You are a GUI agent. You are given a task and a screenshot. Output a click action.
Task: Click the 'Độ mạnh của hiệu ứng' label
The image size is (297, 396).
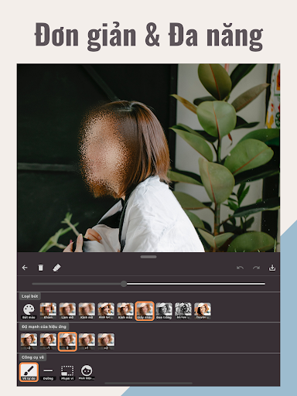tap(44, 326)
